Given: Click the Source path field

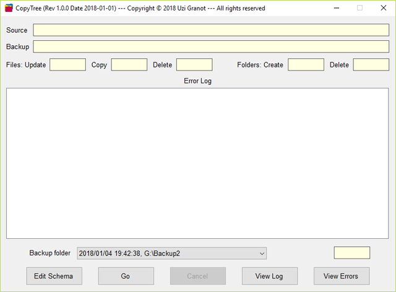Looking at the screenshot, I should 211,30.
